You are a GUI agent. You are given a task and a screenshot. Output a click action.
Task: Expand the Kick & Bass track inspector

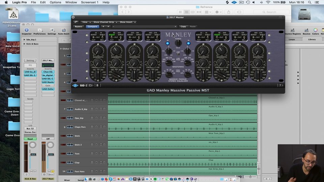[x=24, y=44]
